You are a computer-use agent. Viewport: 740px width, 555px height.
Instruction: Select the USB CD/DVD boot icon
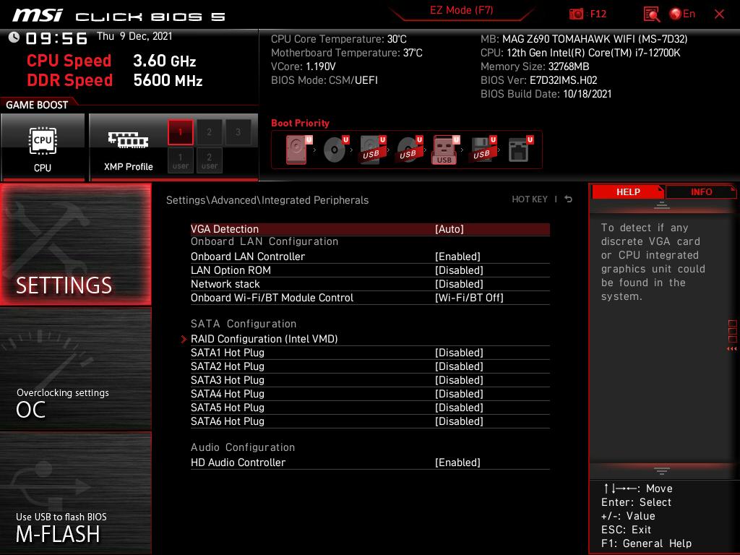click(x=409, y=150)
